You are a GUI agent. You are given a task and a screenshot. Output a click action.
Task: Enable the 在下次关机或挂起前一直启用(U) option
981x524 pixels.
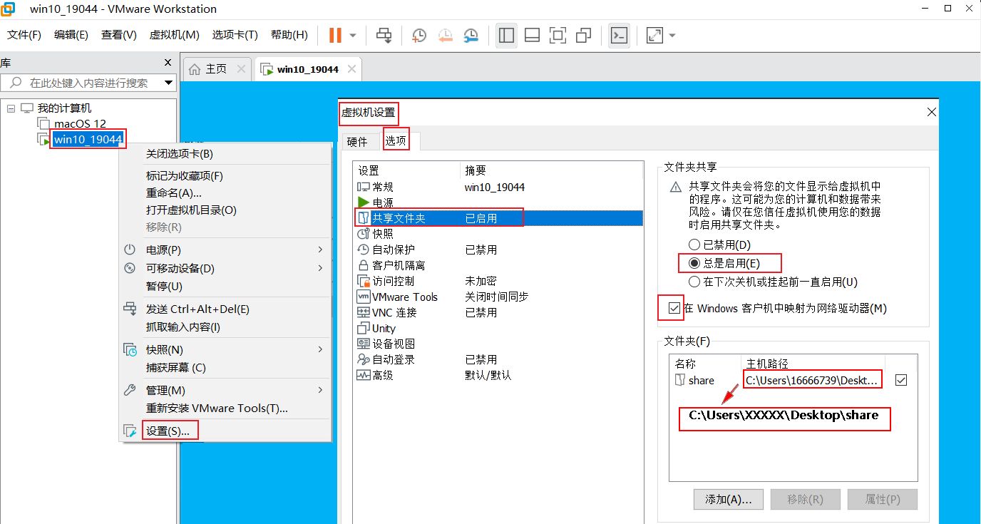pyautogui.click(x=694, y=282)
